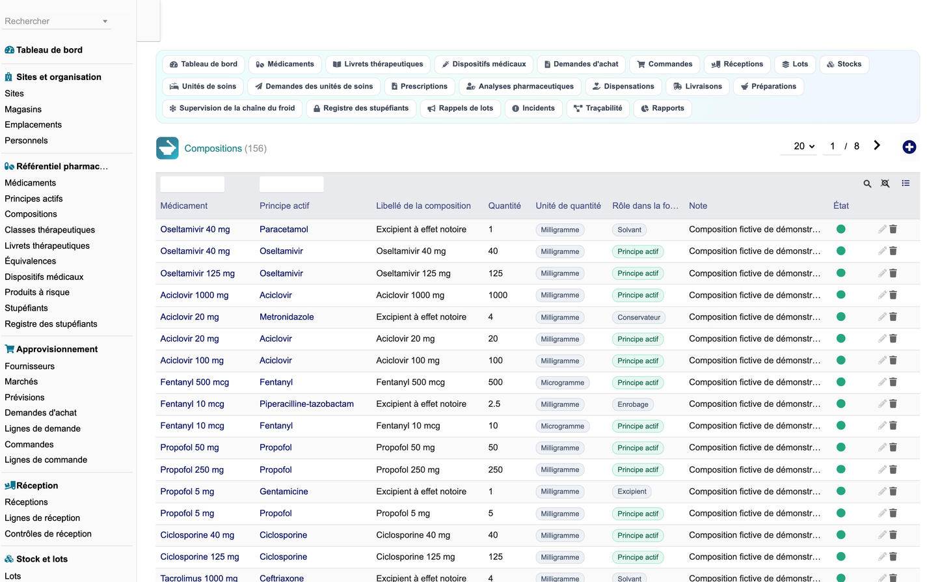Open the Principes actifs sidebar item

tap(34, 199)
